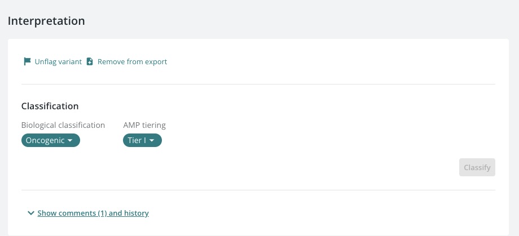519x236 pixels.
Task: Click the Interpretation section heading
Action: tap(46, 21)
